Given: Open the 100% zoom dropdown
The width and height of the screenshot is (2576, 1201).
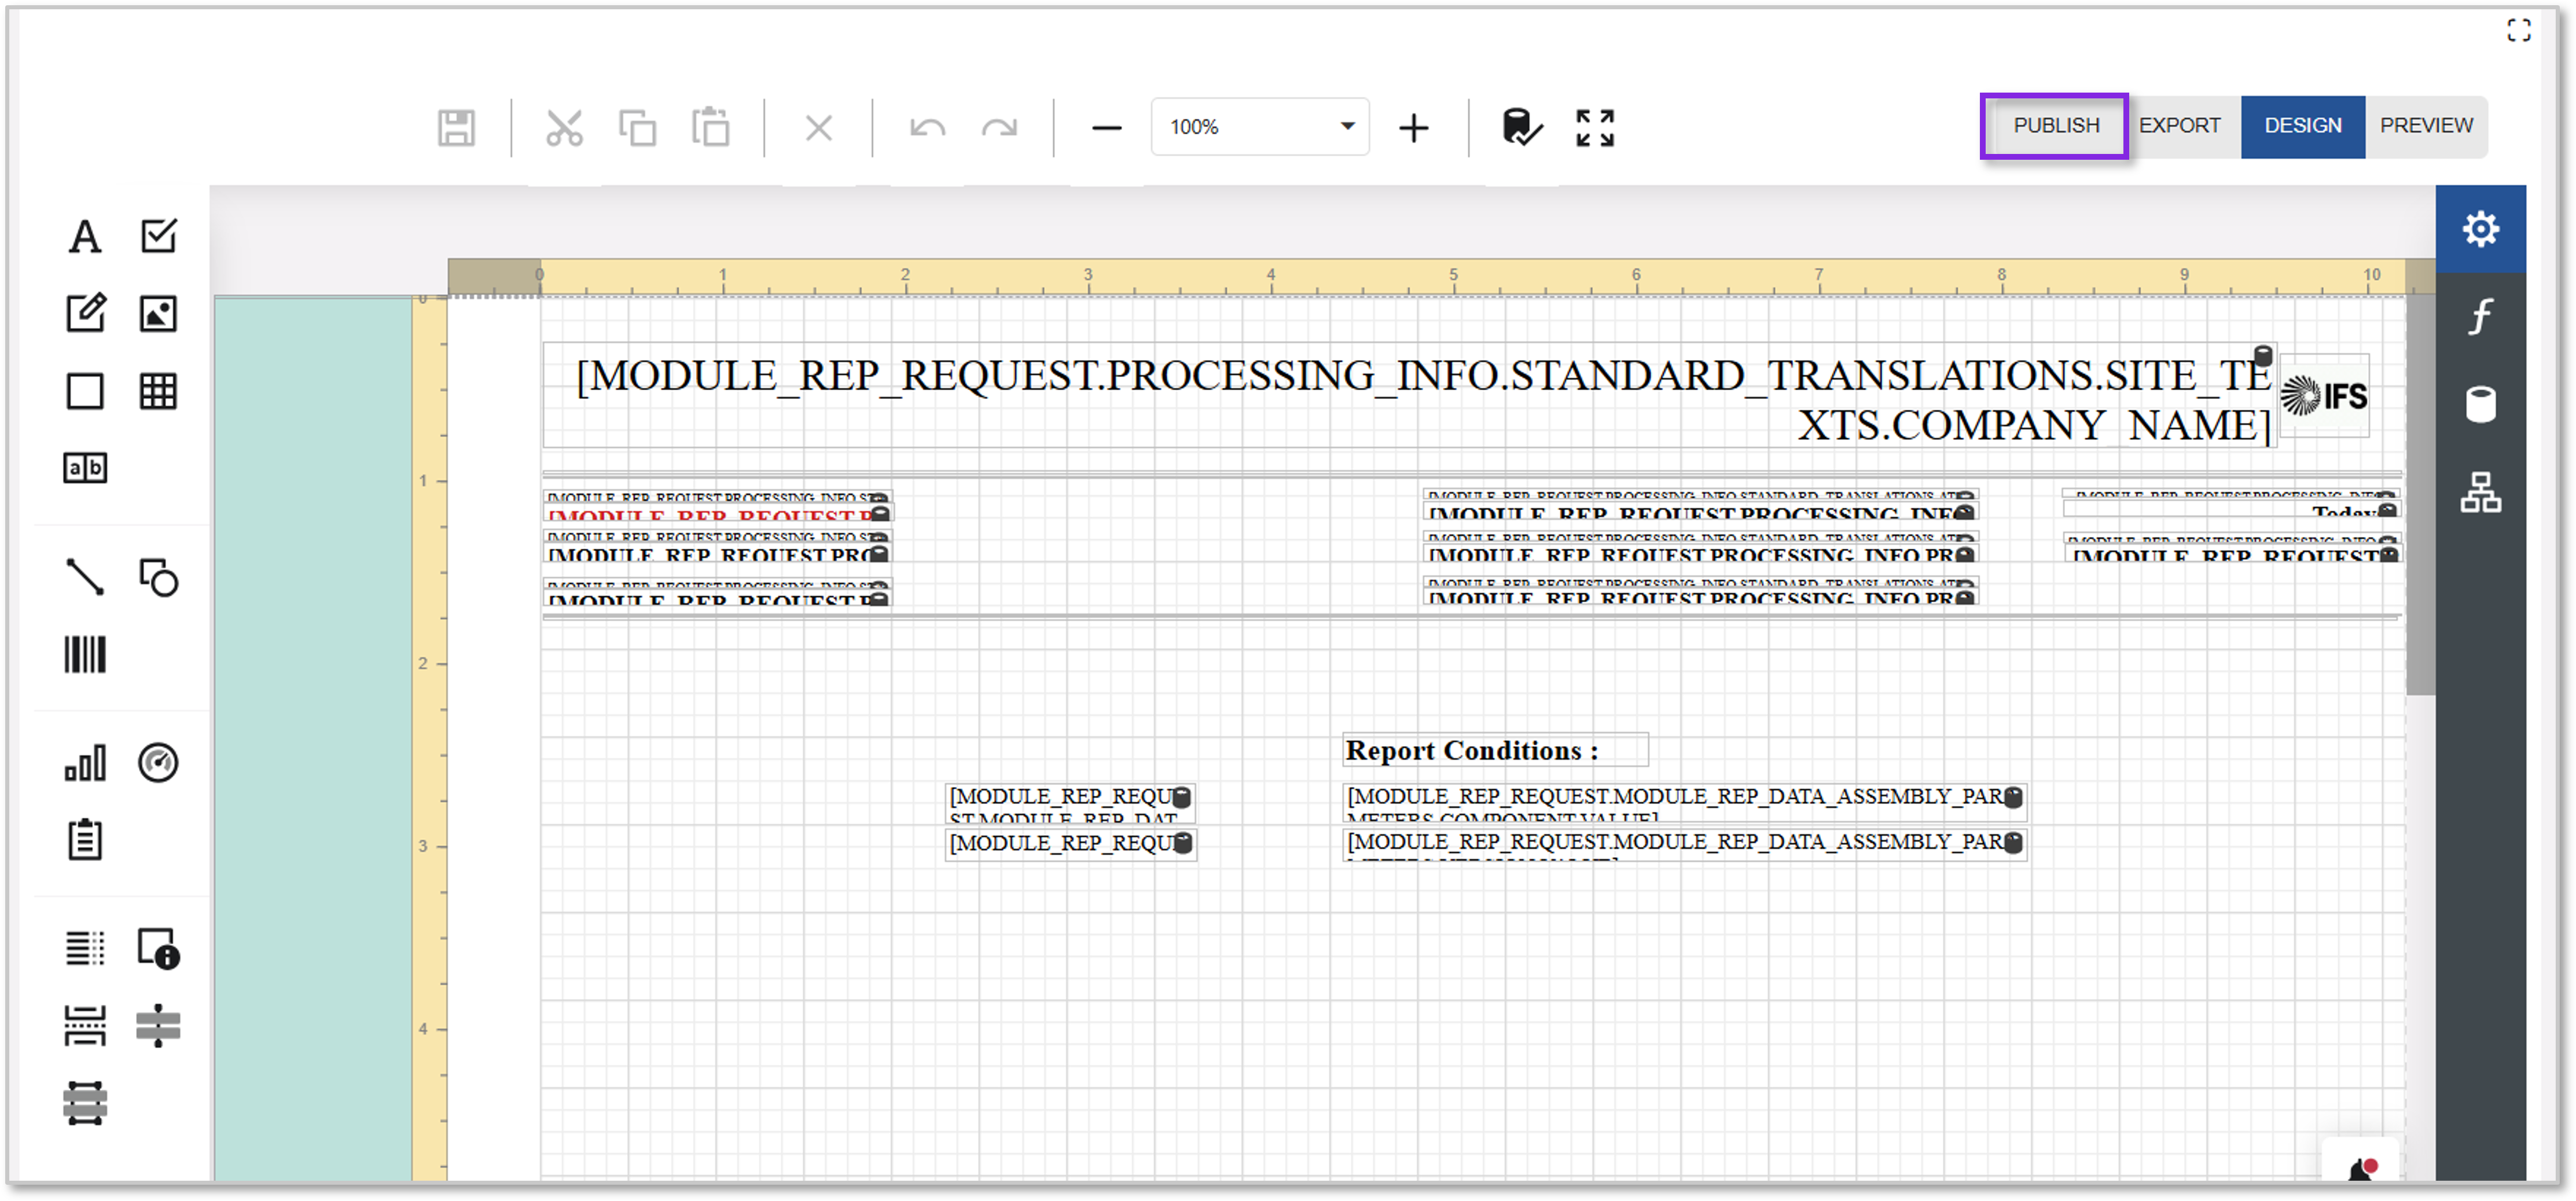Looking at the screenshot, I should pyautogui.click(x=1260, y=127).
